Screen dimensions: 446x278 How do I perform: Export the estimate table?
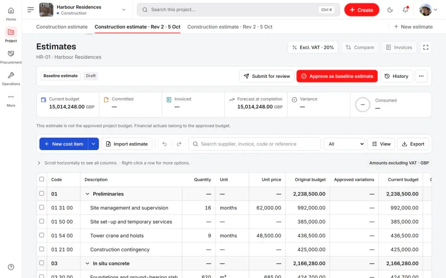pos(413,144)
